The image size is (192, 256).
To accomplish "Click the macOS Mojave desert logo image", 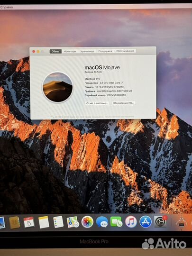I will coord(57,87).
